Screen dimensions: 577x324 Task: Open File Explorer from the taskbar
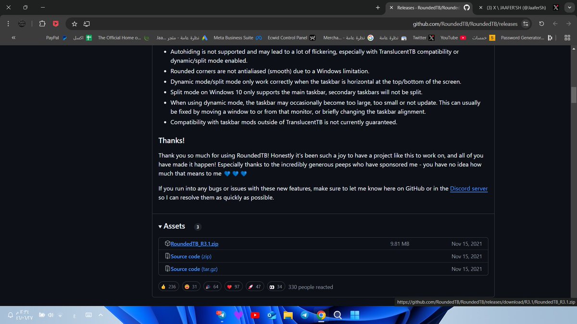(x=288, y=315)
